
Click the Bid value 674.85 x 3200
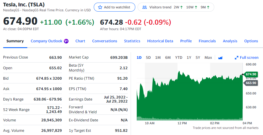tap(49, 79)
